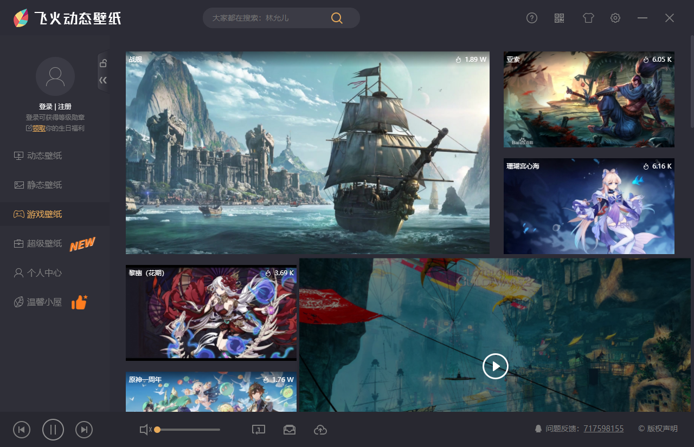Click the 1.89 W popularity on 战舰
Image resolution: width=694 pixels, height=447 pixels.
click(x=471, y=60)
